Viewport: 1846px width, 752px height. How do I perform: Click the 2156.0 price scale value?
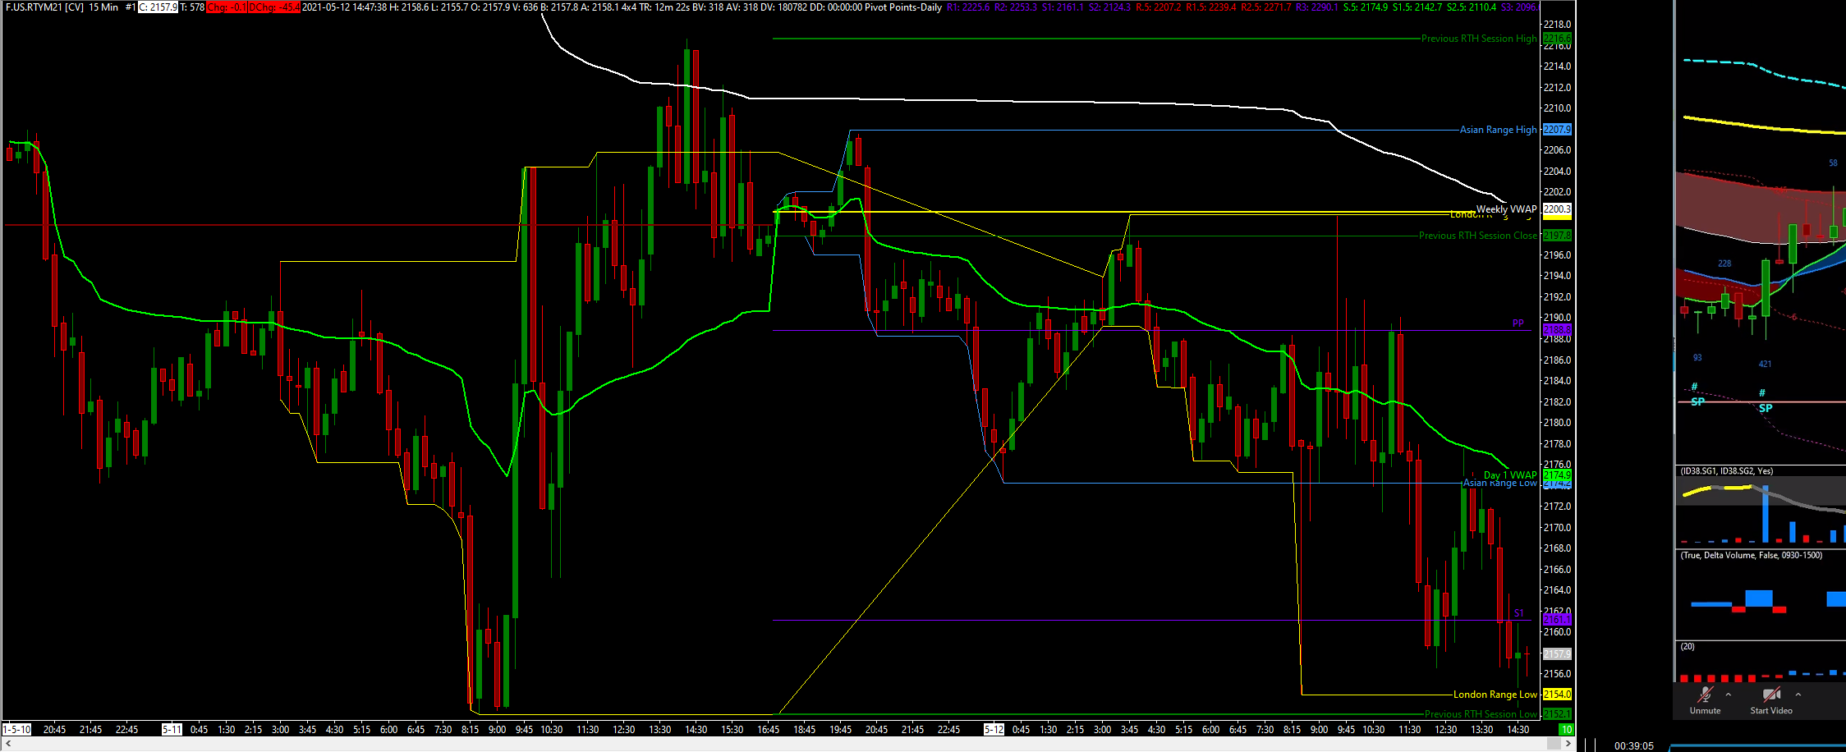1557,674
